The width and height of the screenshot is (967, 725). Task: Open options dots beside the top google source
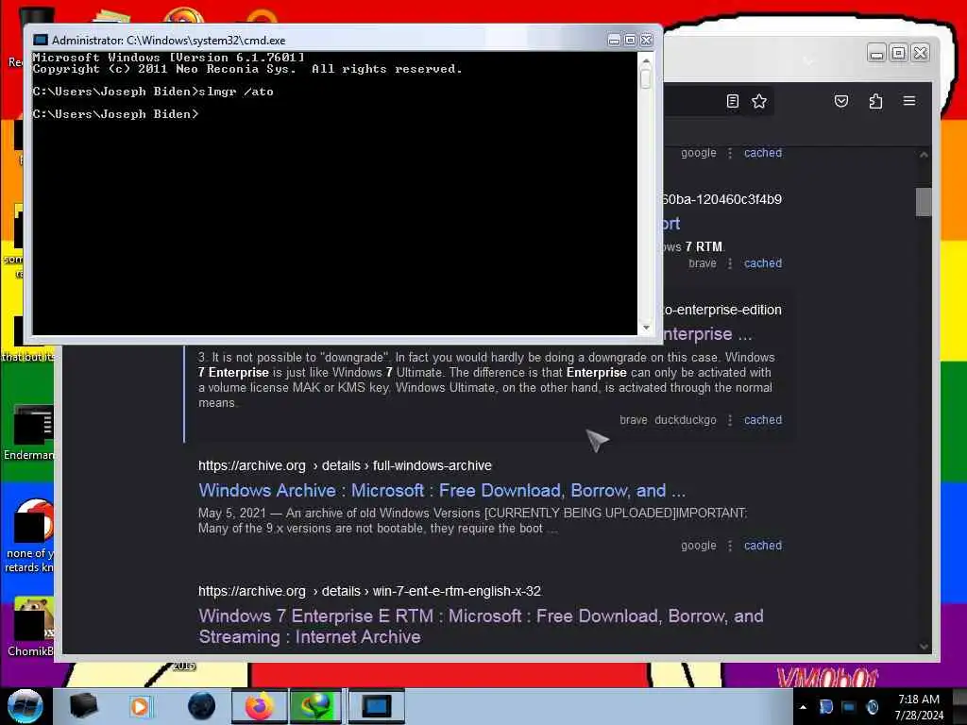coord(730,153)
